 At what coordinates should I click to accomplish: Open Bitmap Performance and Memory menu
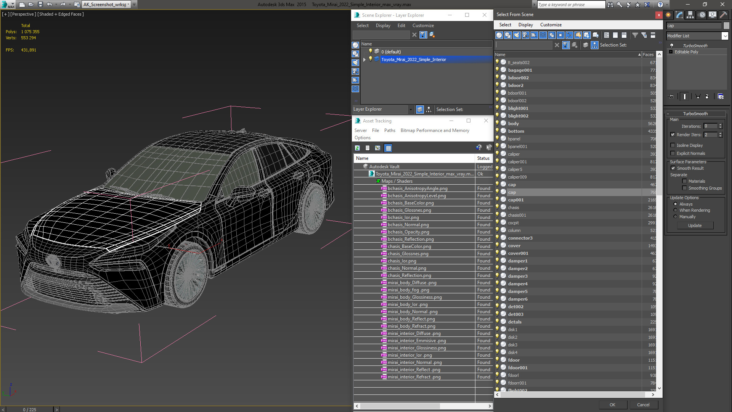click(435, 130)
